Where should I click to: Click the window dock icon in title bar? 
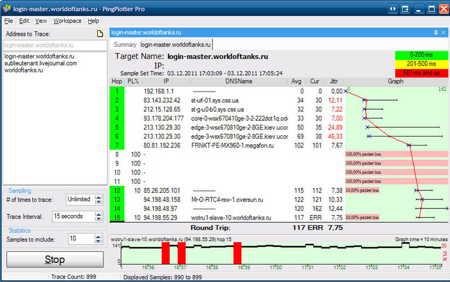[405, 9]
